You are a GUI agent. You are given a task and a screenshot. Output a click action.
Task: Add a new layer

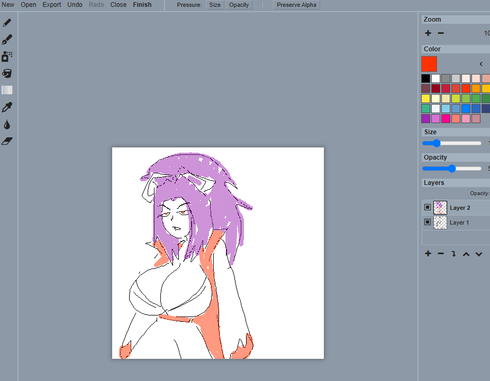[x=428, y=253]
